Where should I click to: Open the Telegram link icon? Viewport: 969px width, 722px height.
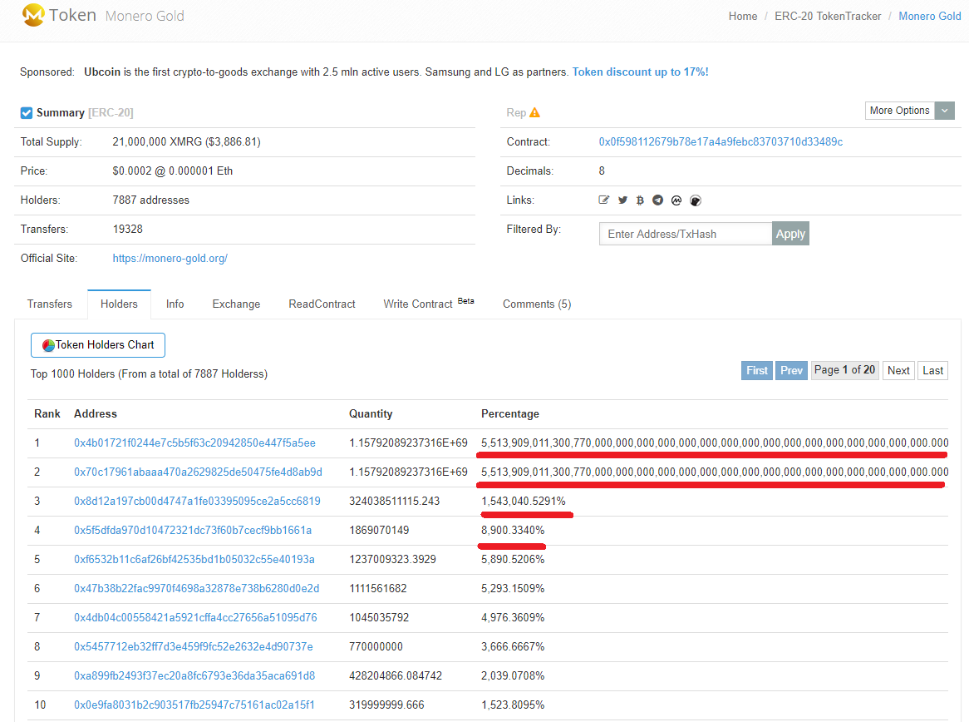click(x=658, y=200)
